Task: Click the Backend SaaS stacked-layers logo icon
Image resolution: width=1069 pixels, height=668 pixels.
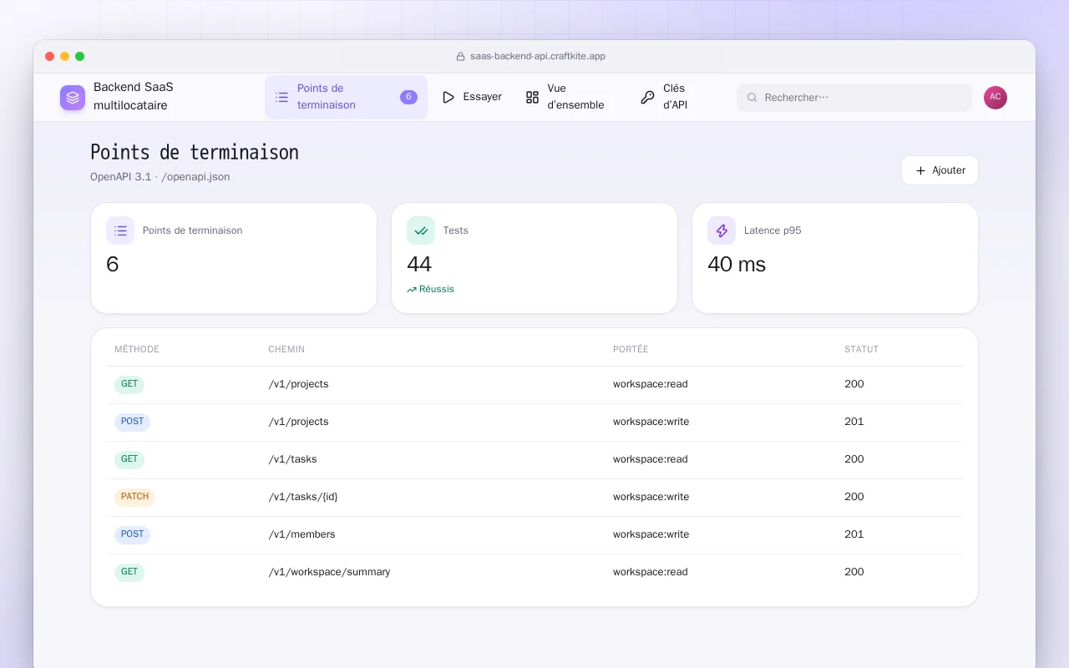Action: [73, 98]
